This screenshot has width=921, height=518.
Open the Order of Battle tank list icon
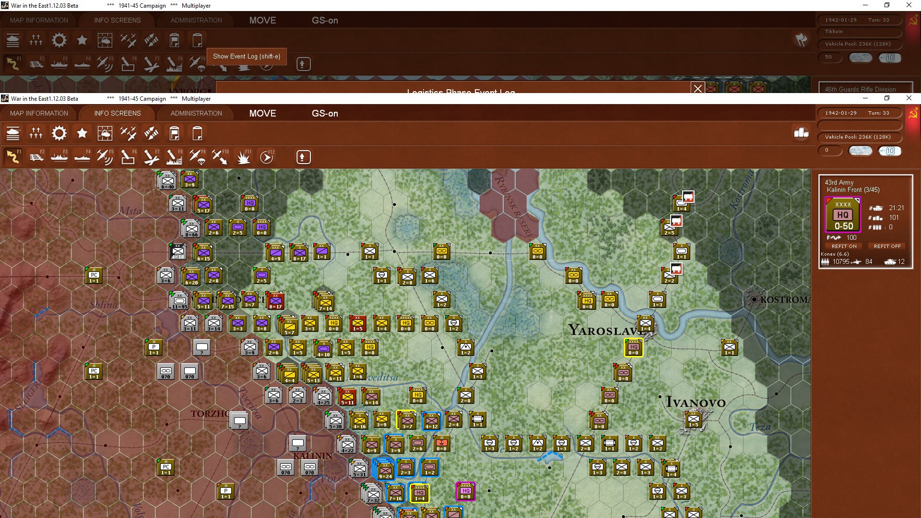click(x=13, y=133)
